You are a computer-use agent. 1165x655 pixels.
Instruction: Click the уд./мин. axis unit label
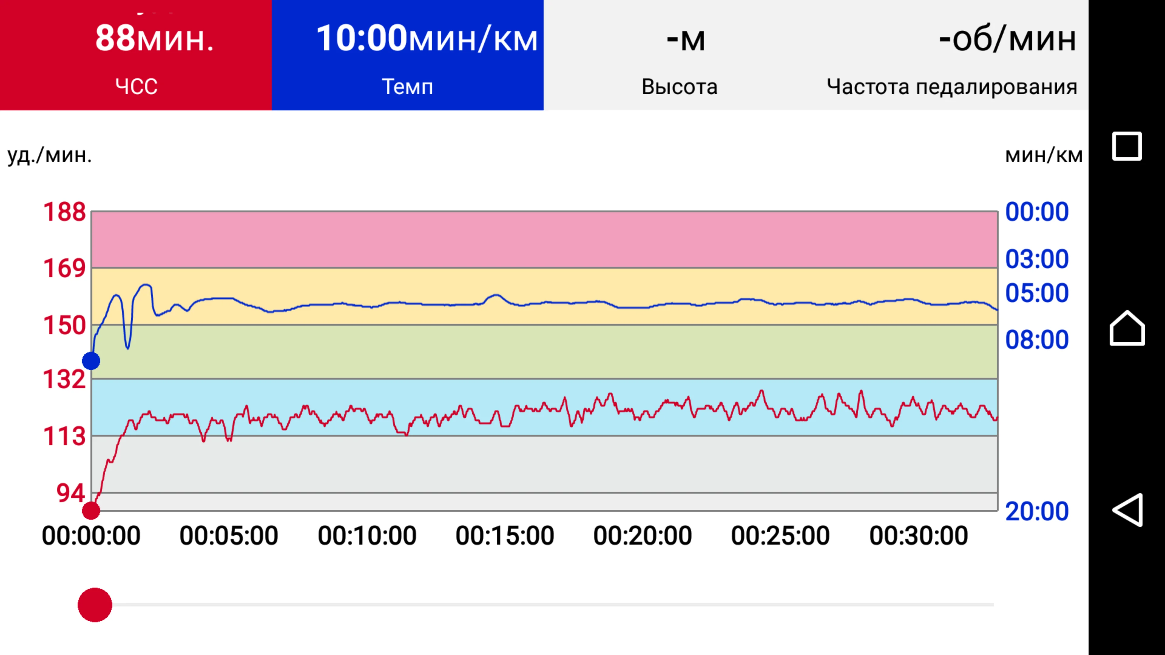point(50,156)
